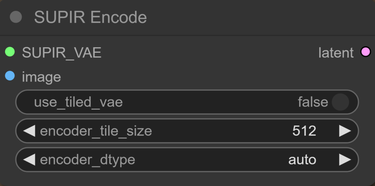Select the SUPIR Encode title text

[90, 18]
